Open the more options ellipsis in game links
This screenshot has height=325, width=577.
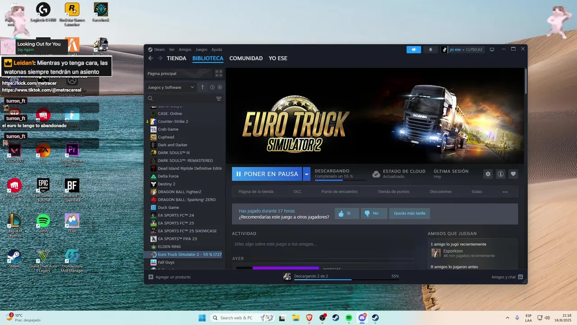(505, 192)
